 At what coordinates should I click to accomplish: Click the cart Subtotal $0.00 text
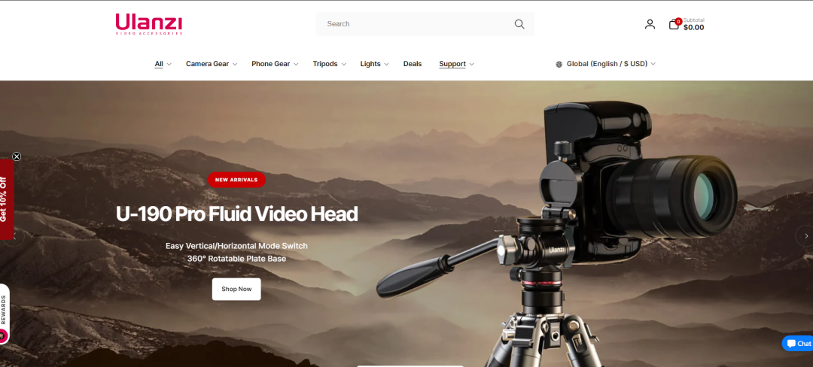point(693,24)
